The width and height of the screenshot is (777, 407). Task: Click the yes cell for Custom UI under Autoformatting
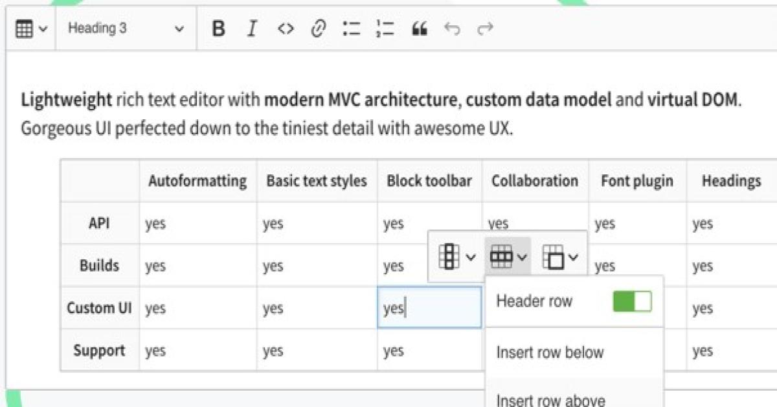(x=197, y=308)
